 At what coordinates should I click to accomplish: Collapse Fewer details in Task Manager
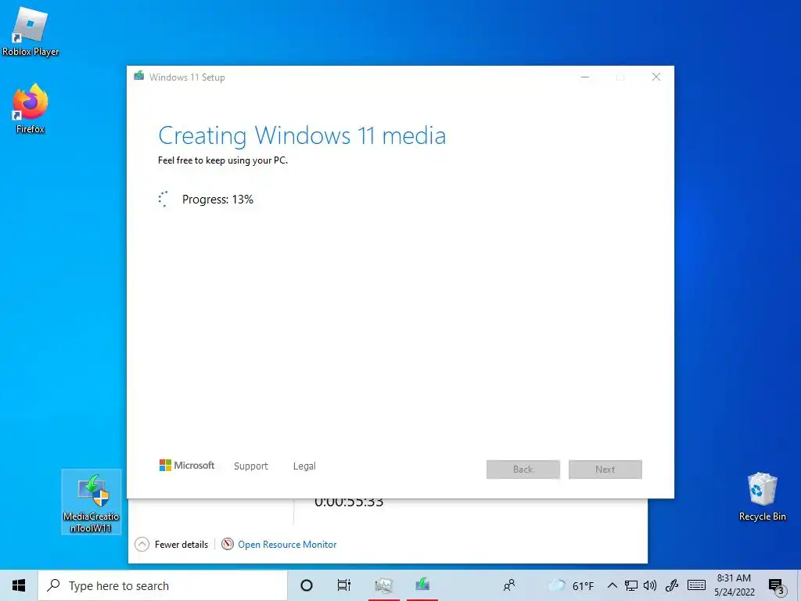pos(171,545)
